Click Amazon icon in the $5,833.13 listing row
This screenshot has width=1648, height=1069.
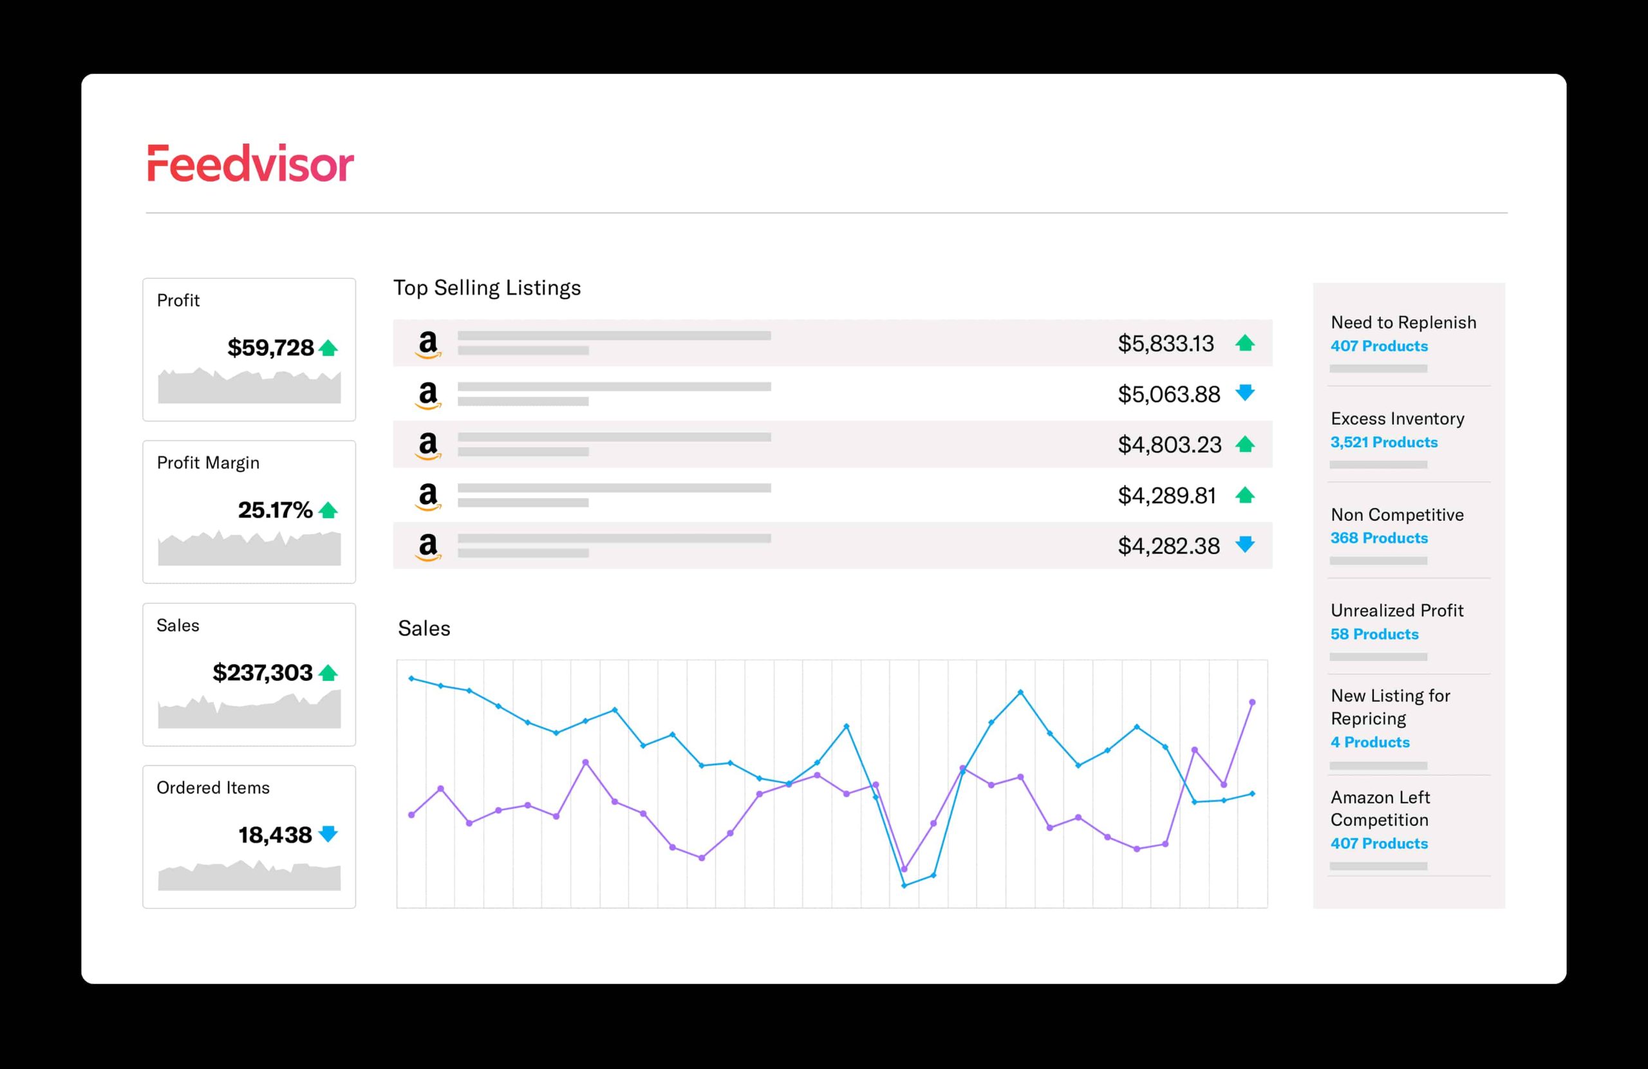click(428, 344)
